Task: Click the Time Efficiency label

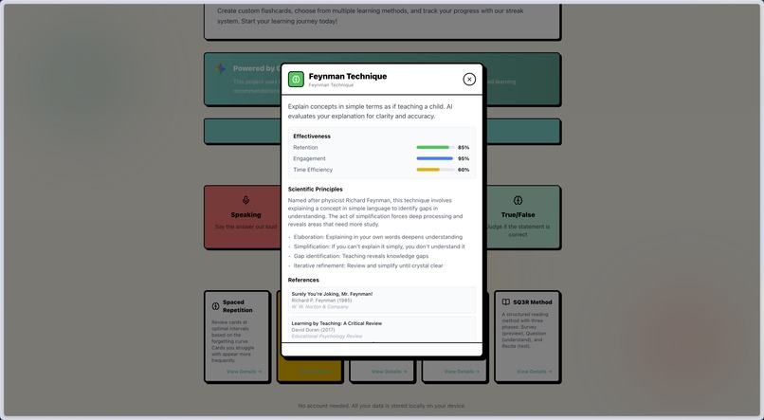Action: tap(313, 170)
